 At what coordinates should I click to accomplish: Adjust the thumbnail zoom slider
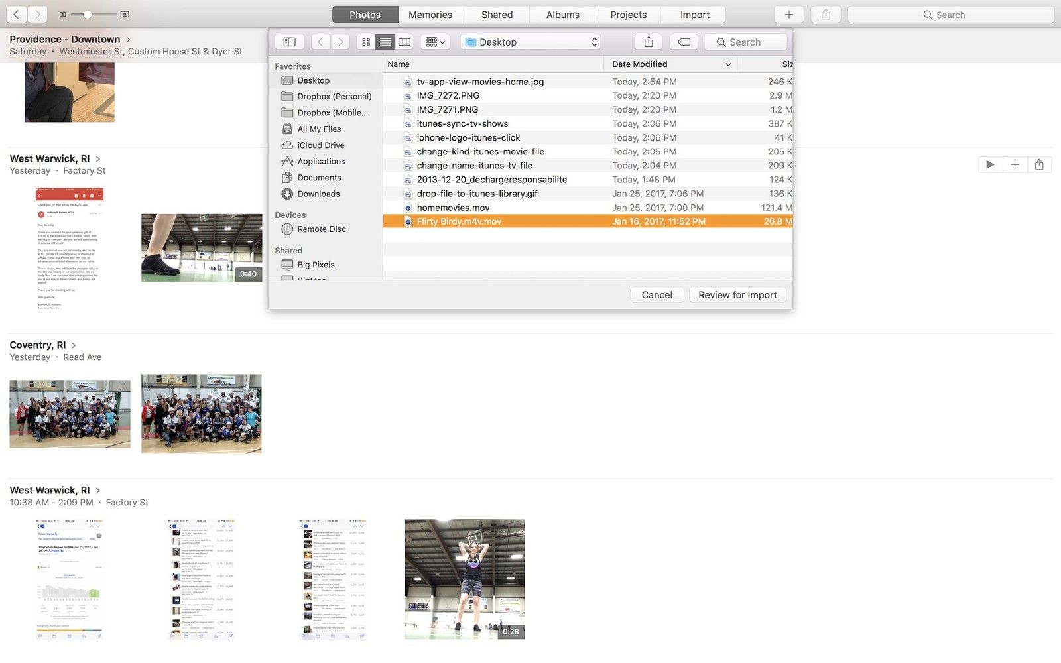(x=88, y=14)
